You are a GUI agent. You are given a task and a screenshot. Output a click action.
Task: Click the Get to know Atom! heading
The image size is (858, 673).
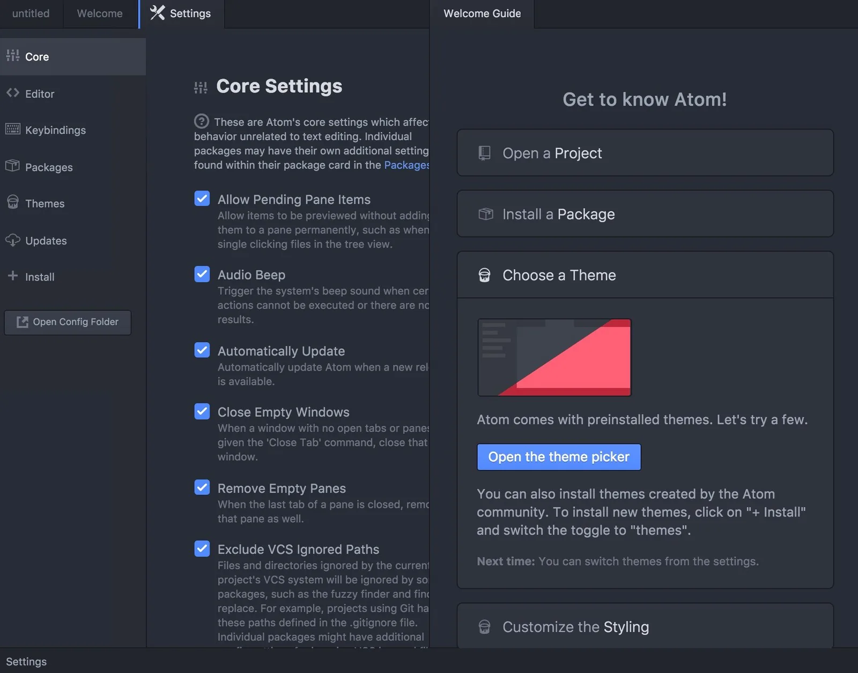coord(645,99)
